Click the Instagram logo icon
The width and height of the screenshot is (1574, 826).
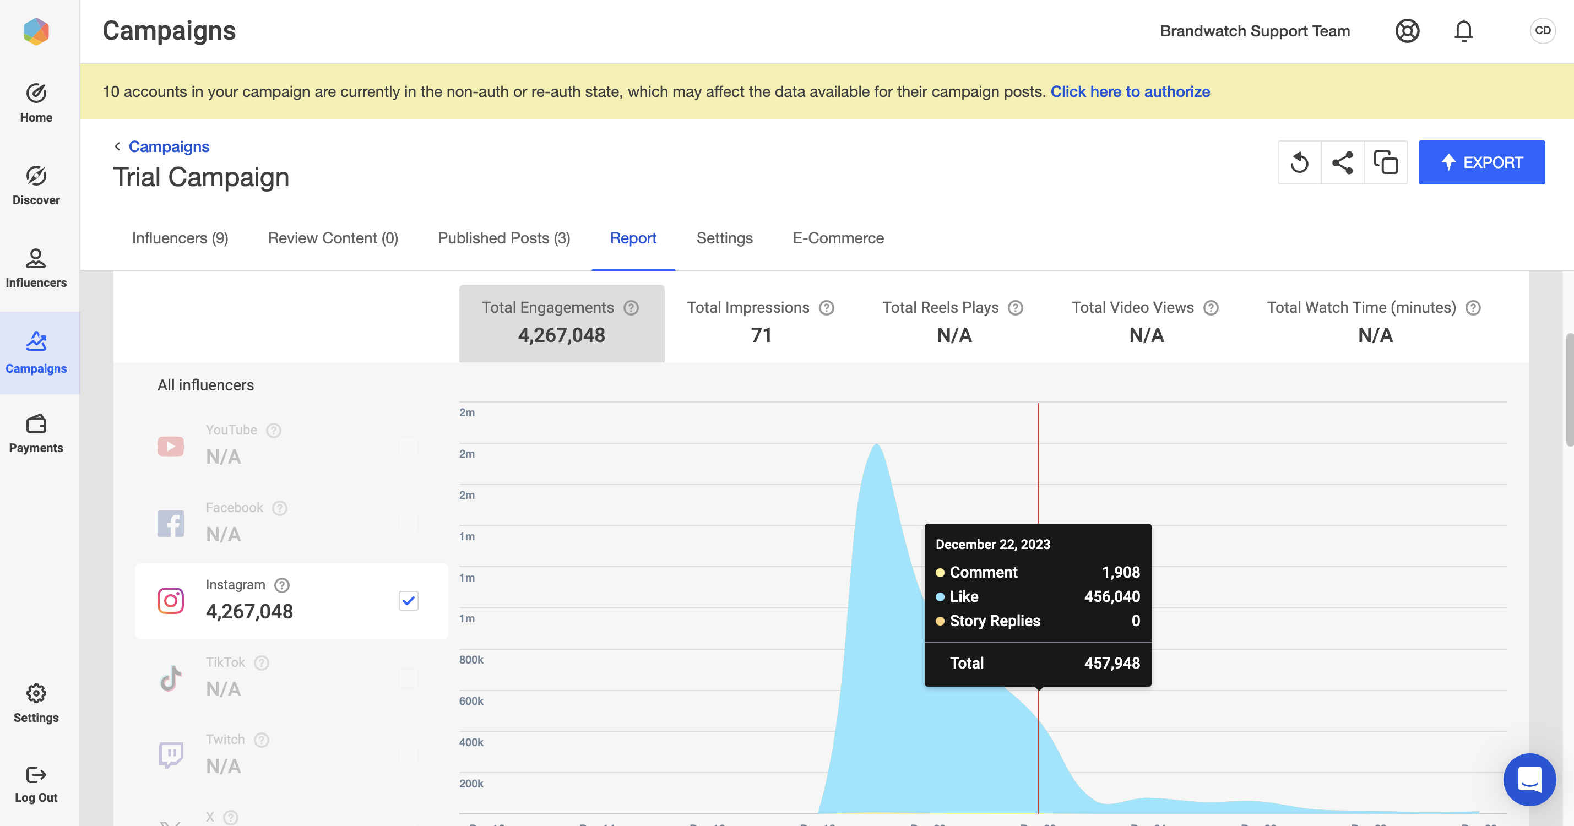click(x=171, y=601)
